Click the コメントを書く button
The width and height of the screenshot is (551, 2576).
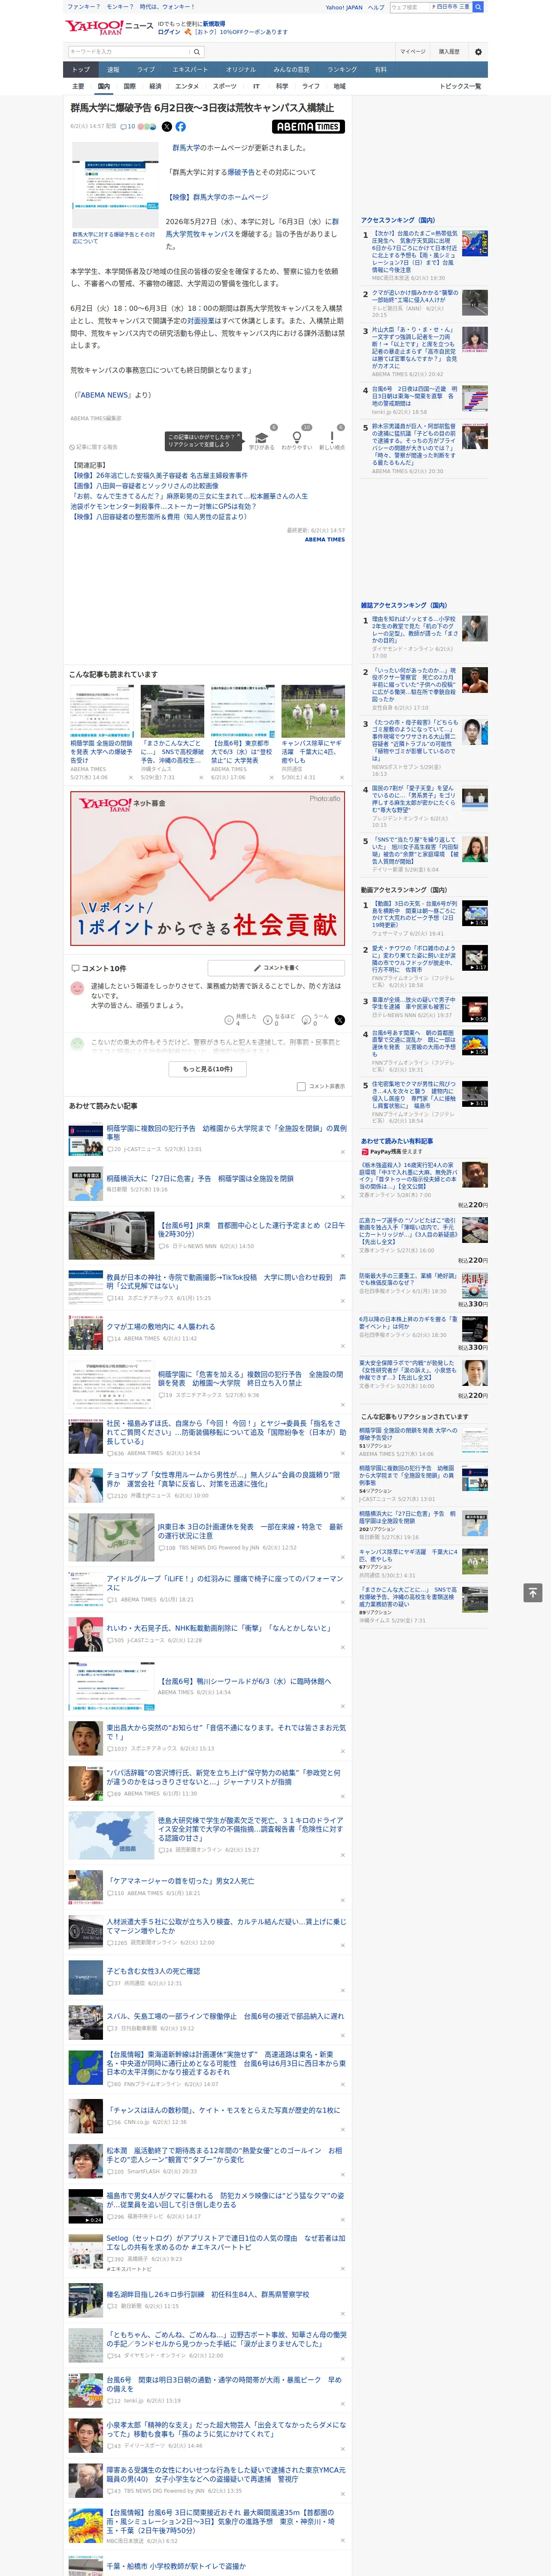(277, 968)
